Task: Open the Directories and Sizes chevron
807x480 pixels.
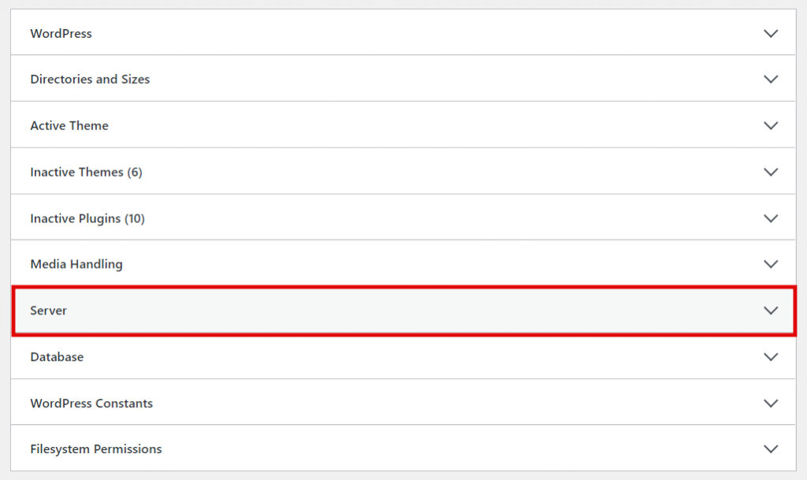Action: [x=771, y=79]
